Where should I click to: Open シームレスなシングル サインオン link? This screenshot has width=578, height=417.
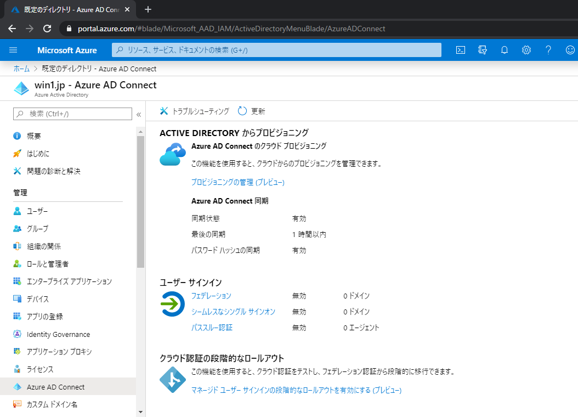233,312
